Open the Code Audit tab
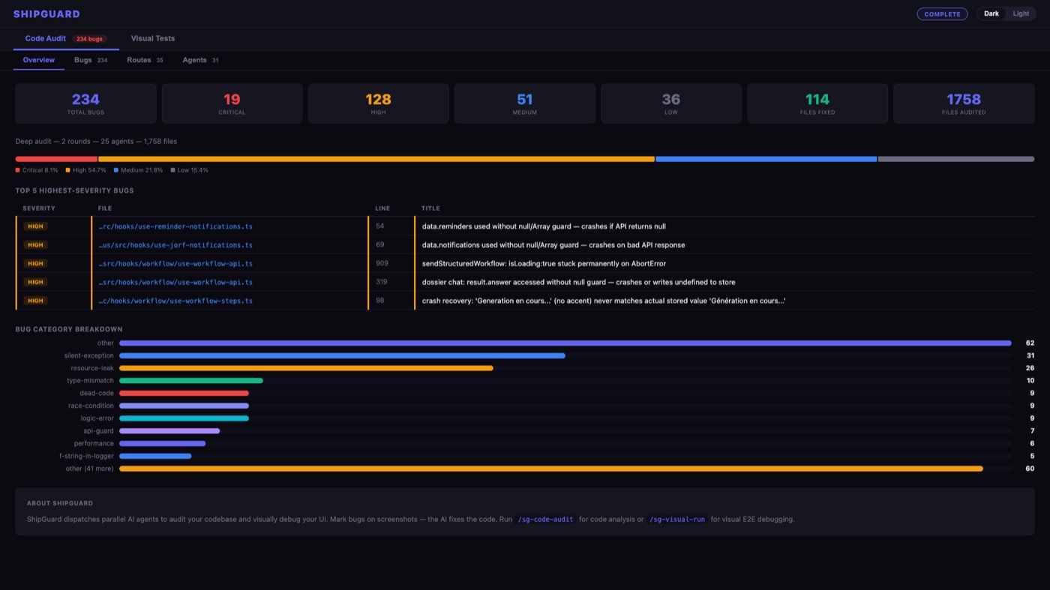Image resolution: width=1050 pixels, height=590 pixels. [66, 38]
